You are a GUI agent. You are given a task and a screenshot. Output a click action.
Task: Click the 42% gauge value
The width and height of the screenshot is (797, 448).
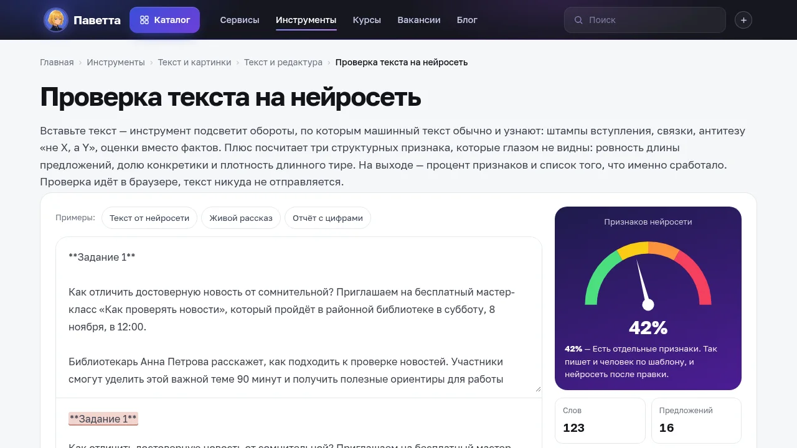[648, 327]
